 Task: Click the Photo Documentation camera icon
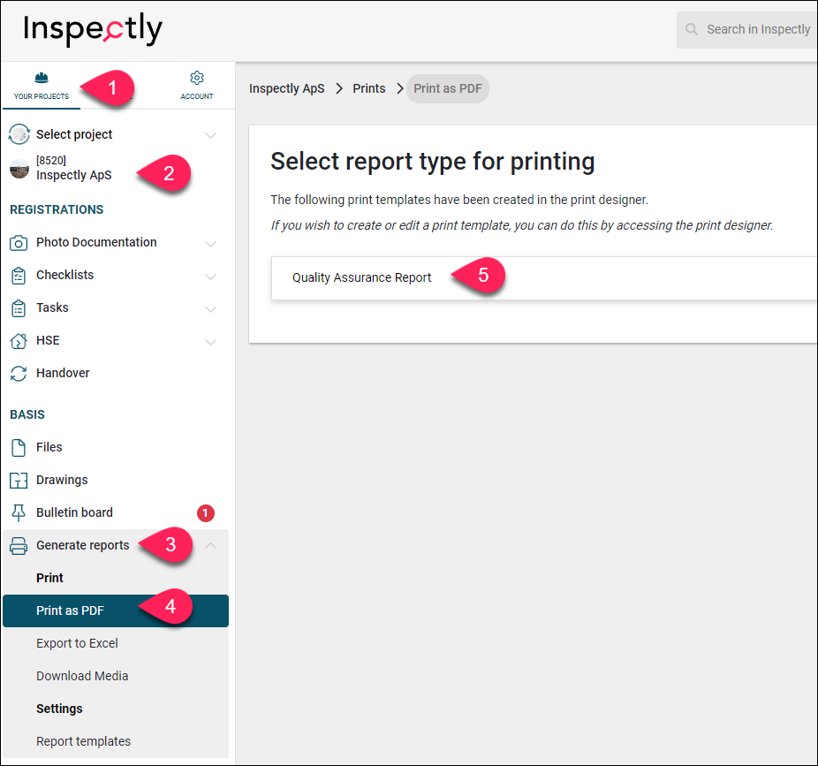click(x=19, y=243)
